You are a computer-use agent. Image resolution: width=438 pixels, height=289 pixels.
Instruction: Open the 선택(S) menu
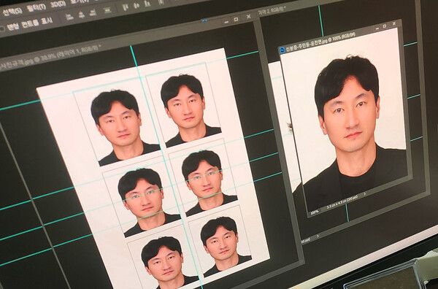click(12, 12)
